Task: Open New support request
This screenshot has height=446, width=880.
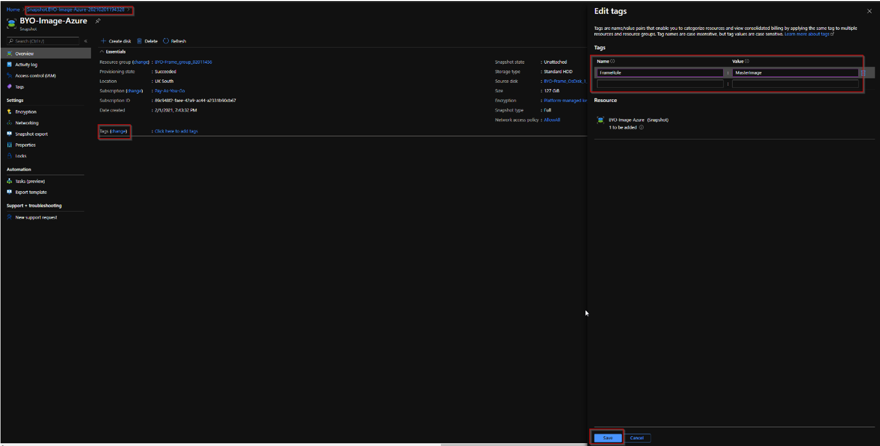Action: pos(36,217)
